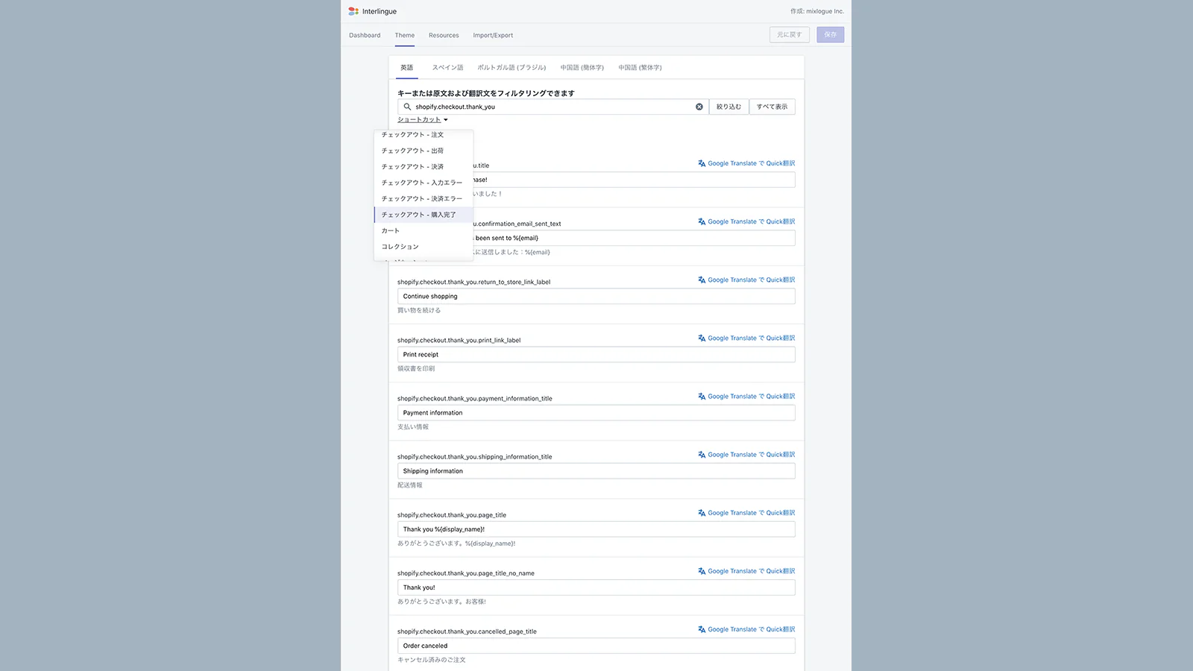The image size is (1193, 671).
Task: Click the 保存 save button
Action: point(830,34)
